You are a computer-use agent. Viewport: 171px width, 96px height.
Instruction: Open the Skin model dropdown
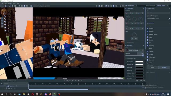pos(135,50)
